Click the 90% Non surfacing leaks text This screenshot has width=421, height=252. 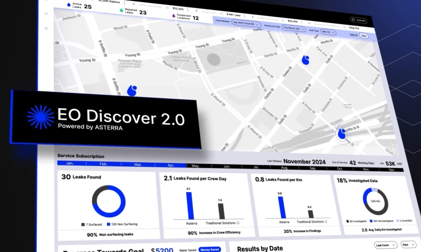click(x=110, y=235)
